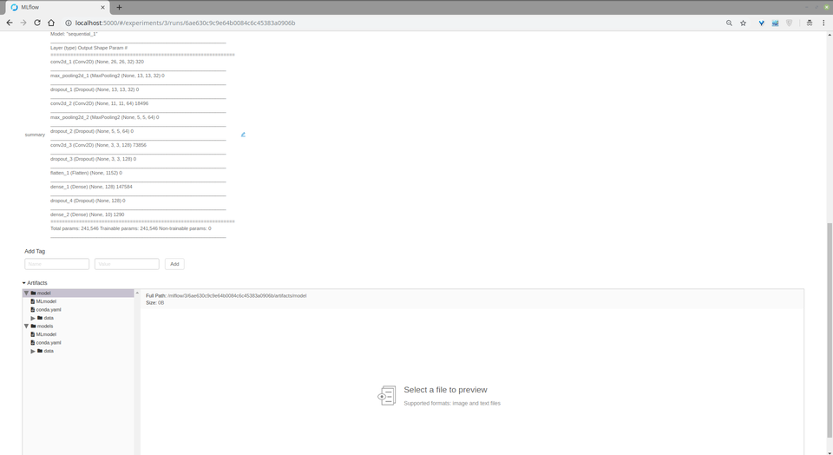
Task: Select the MLflow tab
Action: [x=57, y=8]
